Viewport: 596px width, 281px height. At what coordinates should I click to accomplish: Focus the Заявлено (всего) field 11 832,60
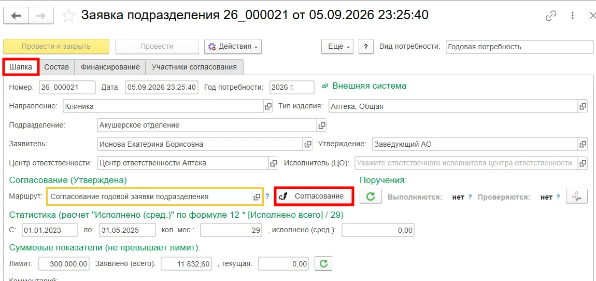(186, 263)
